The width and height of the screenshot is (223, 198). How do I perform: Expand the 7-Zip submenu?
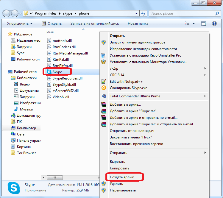pos(205,68)
